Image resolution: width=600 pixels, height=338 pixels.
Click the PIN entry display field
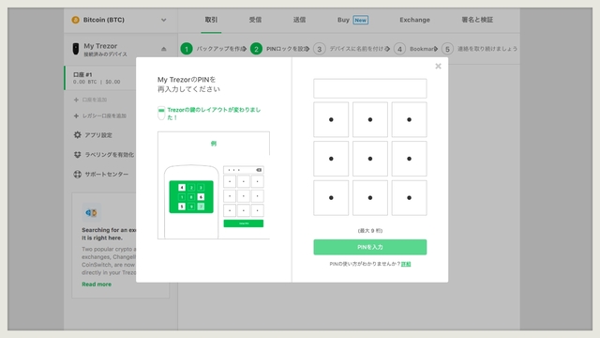coord(370,88)
